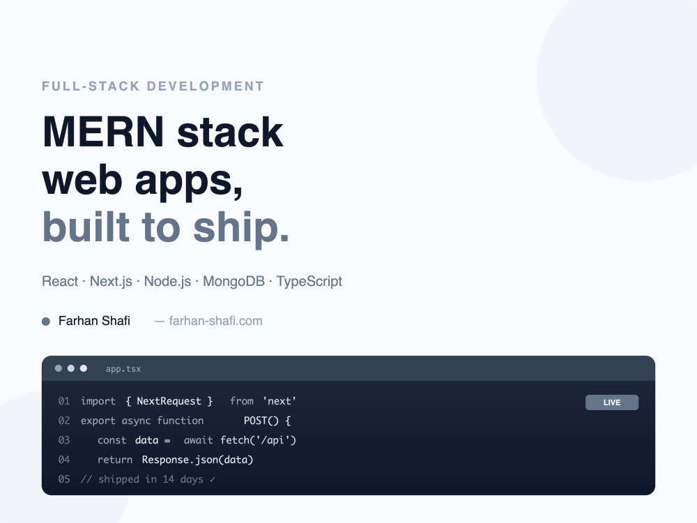The image size is (697, 523).
Task: Click '{ NextRequest }' in import line
Action: [x=169, y=401]
